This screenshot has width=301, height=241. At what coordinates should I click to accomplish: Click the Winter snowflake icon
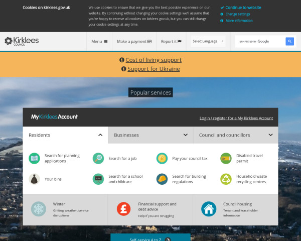[39, 209]
